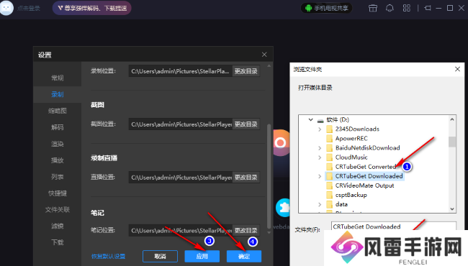Click folder tree scrollbar down arrow
The height and width of the screenshot is (266, 468).
click(452, 208)
